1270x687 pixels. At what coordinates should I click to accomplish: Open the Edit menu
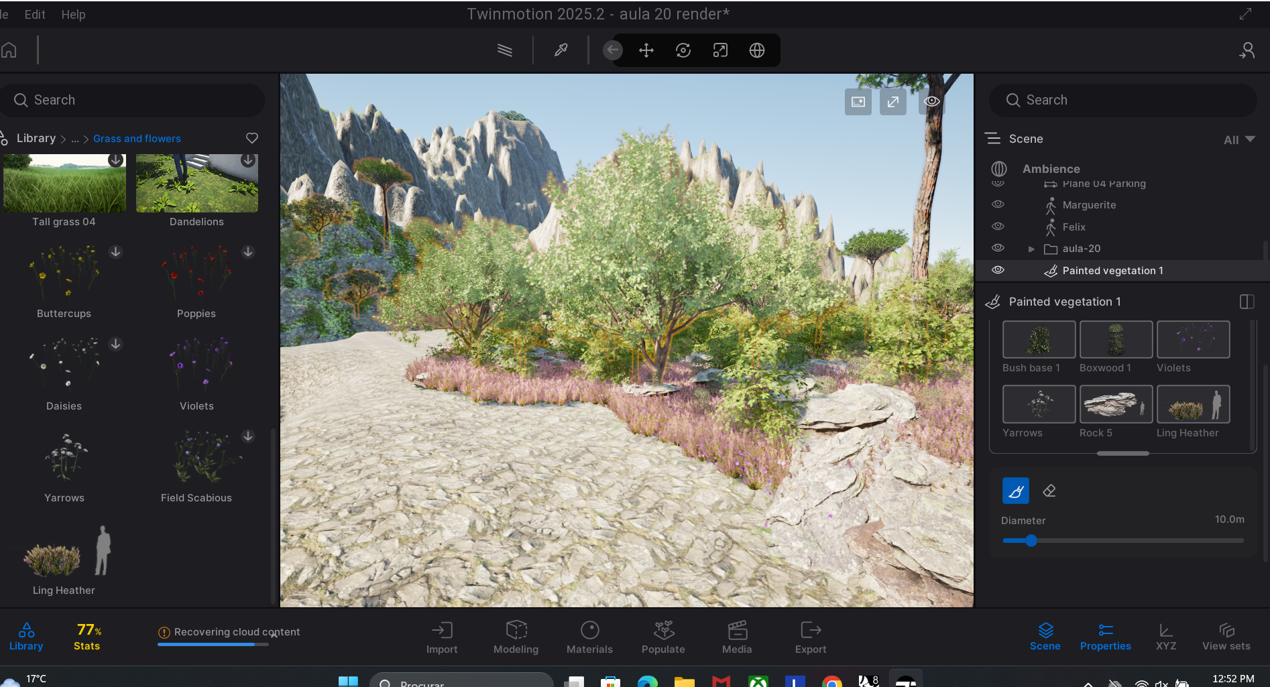35,14
